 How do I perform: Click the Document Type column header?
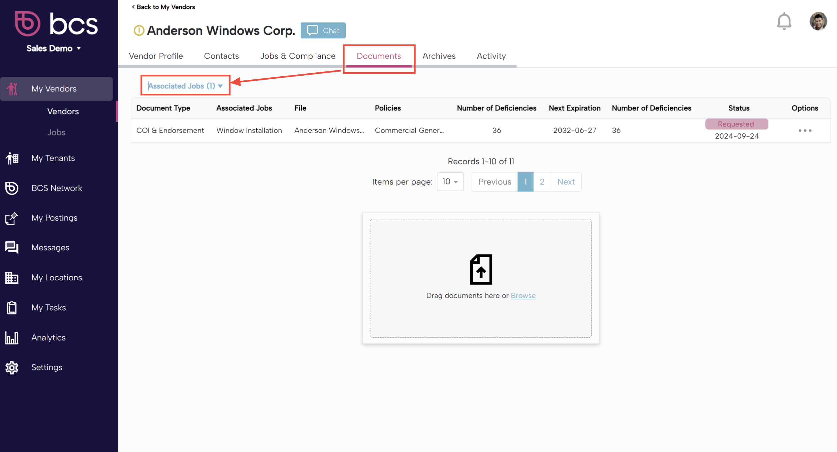coord(163,108)
